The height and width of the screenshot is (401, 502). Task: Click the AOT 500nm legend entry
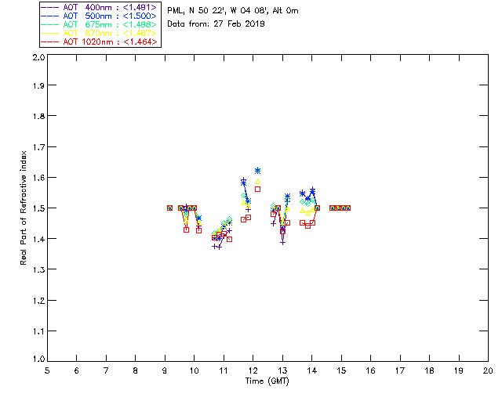point(99,16)
